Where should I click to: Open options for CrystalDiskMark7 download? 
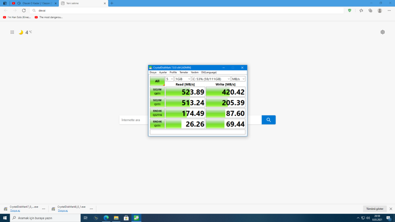click(x=43, y=209)
